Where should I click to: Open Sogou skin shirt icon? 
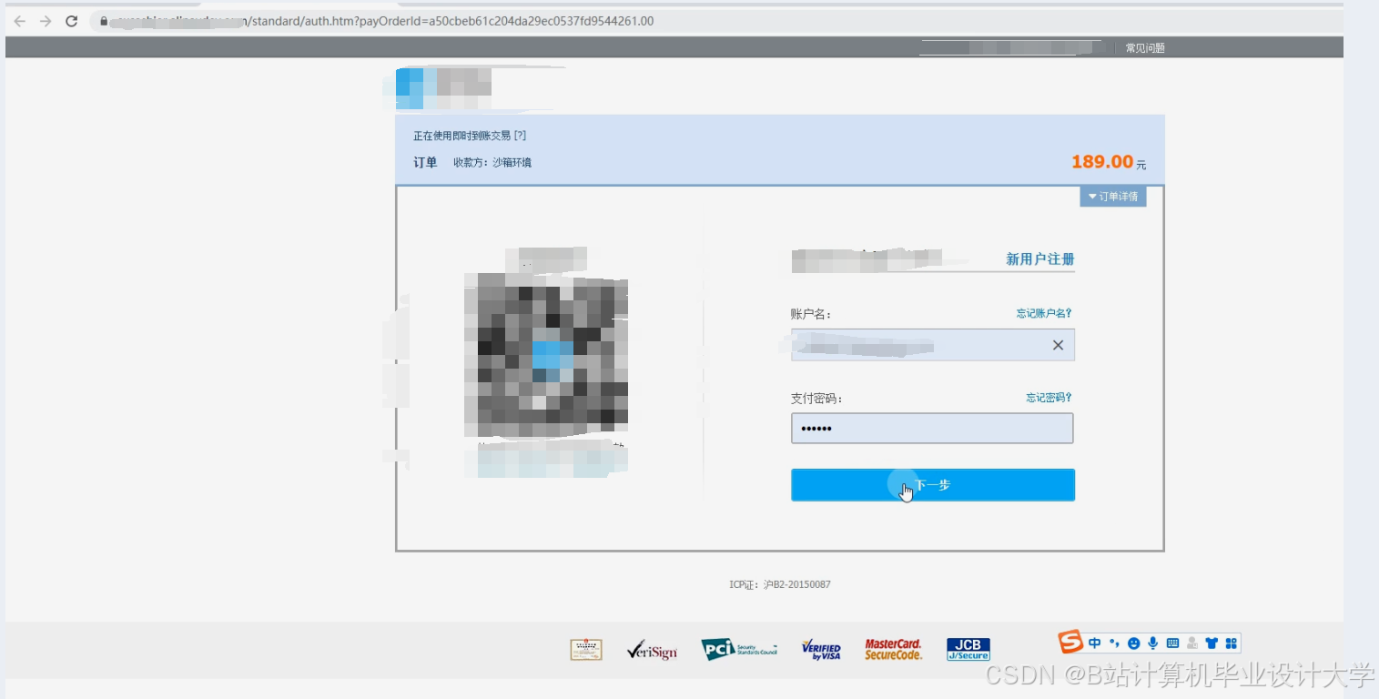pos(1212,643)
